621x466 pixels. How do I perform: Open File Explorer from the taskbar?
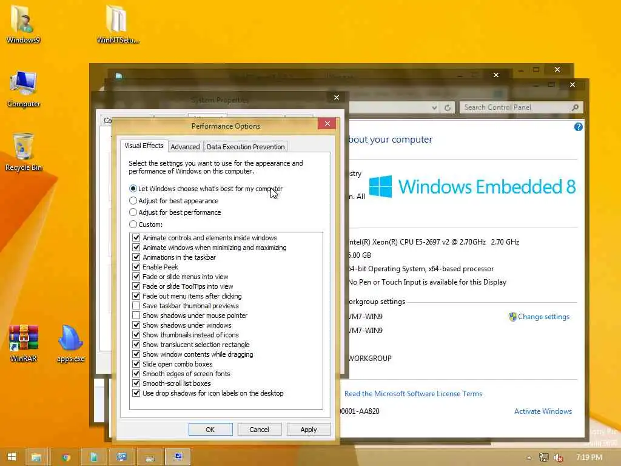(36, 458)
